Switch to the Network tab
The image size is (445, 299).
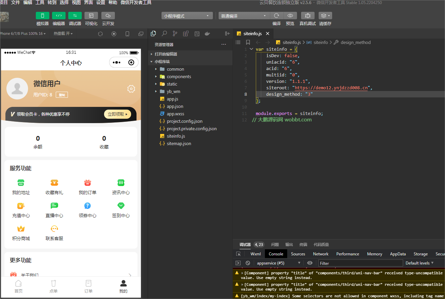[x=320, y=254]
